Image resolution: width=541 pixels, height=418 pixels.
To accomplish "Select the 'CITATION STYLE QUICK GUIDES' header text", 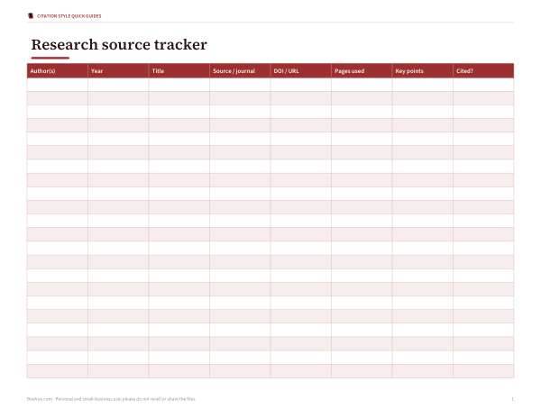I will [x=69, y=16].
